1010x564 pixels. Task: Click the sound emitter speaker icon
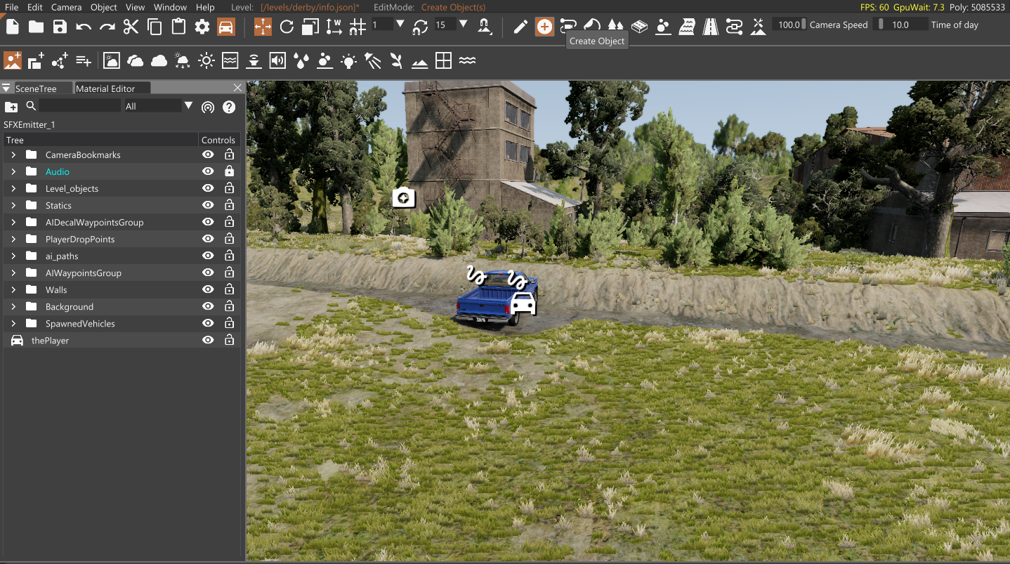click(x=277, y=61)
